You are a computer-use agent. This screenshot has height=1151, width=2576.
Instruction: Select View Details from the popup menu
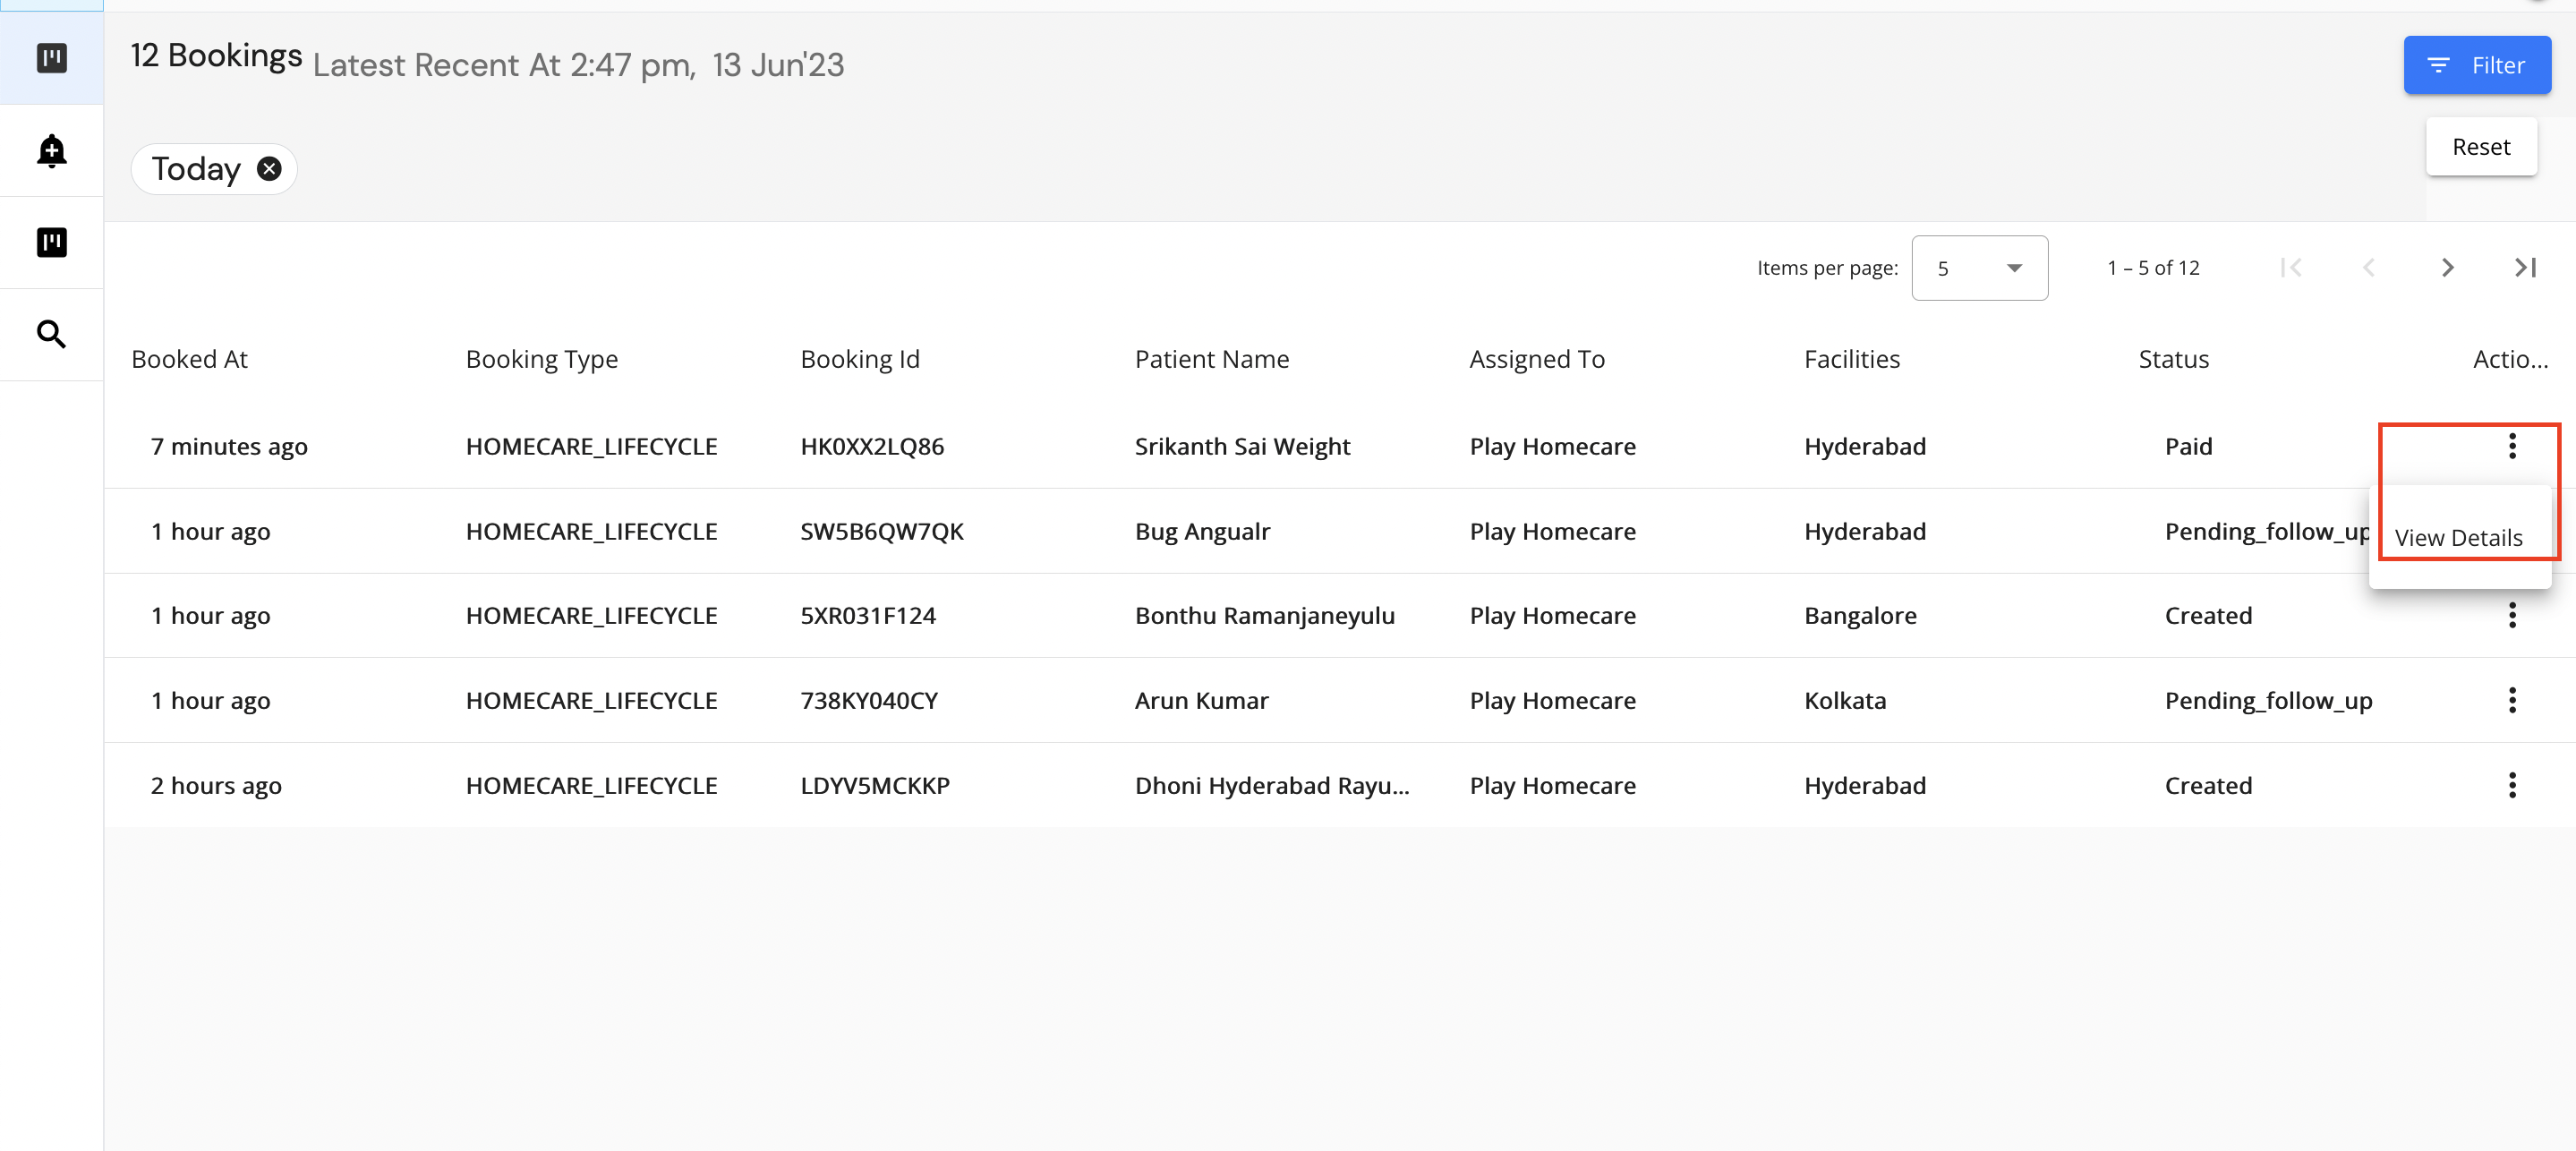point(2458,538)
